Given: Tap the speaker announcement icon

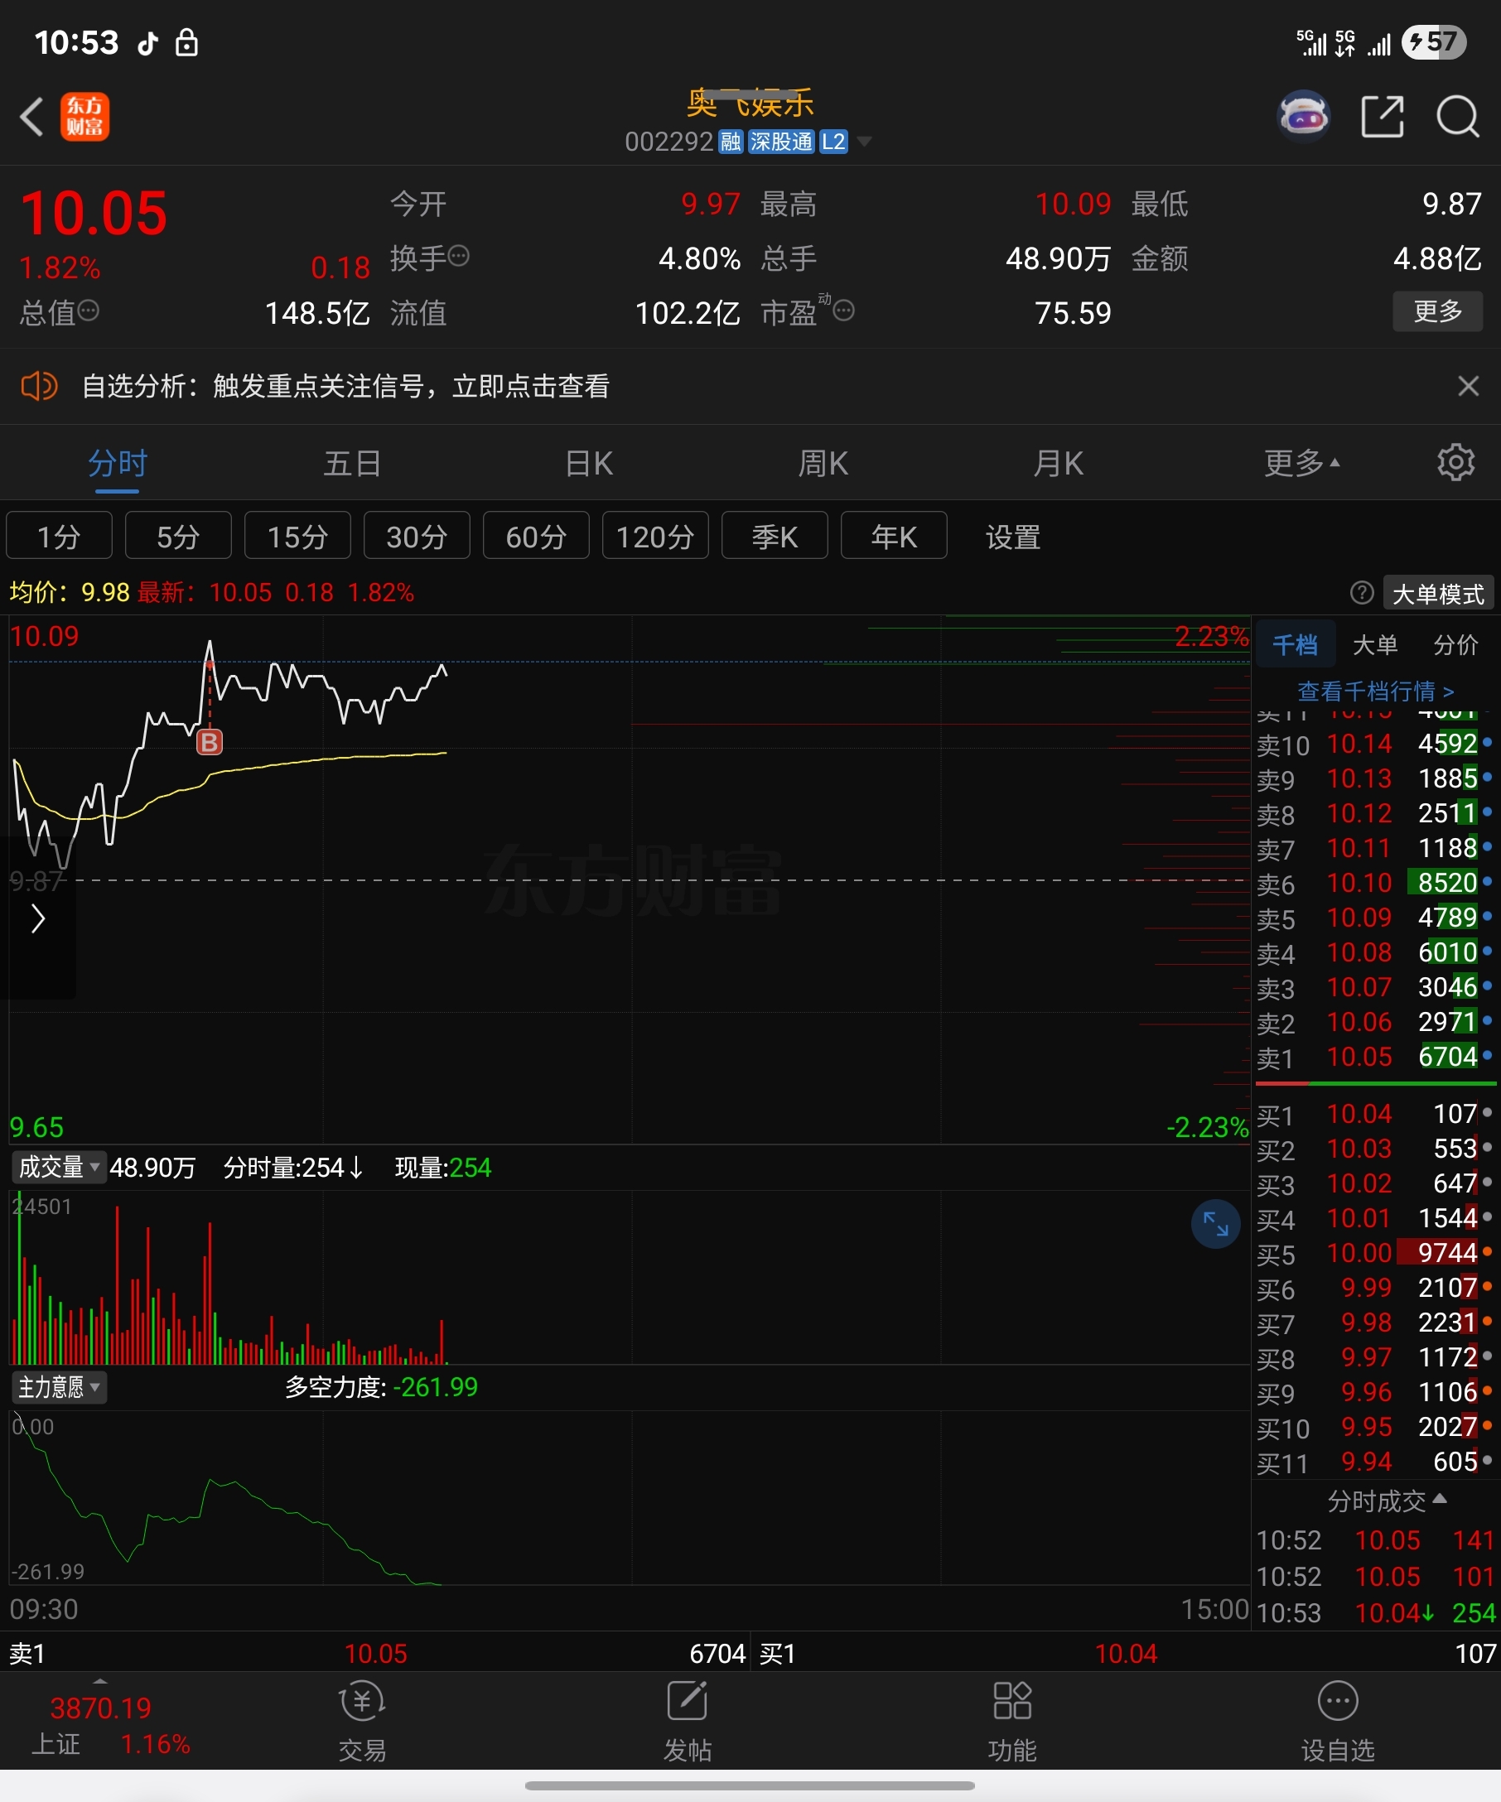Looking at the screenshot, I should (39, 386).
